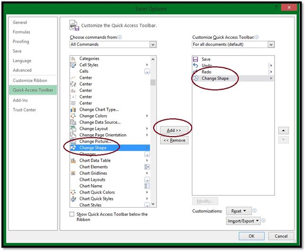The height and width of the screenshot is (252, 306).
Task: Select Chart Styles in commands list
Action: (110, 205)
